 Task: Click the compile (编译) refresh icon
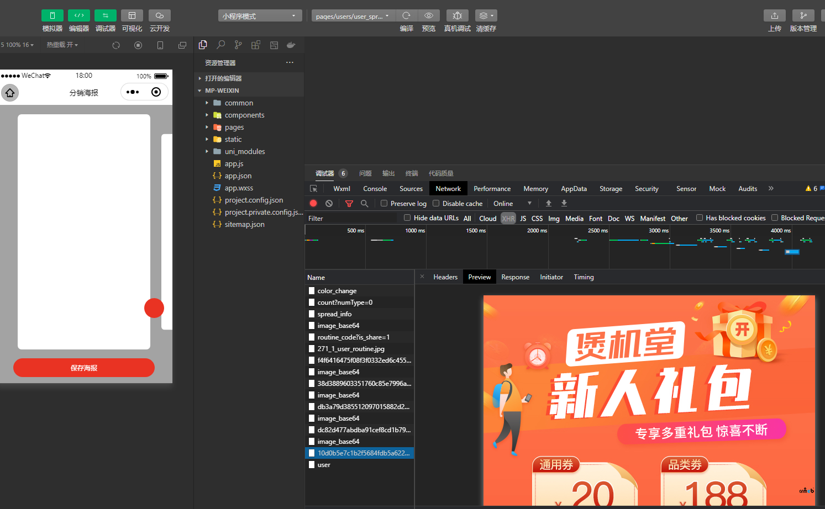[406, 15]
